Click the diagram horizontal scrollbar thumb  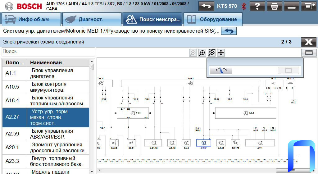(x=293, y=170)
